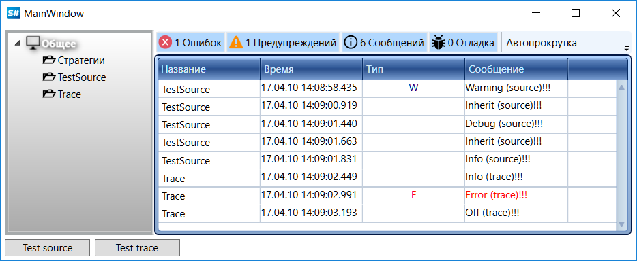This screenshot has height=261, width=637.
Task: Click the S# application icon in title bar
Action: click(14, 14)
